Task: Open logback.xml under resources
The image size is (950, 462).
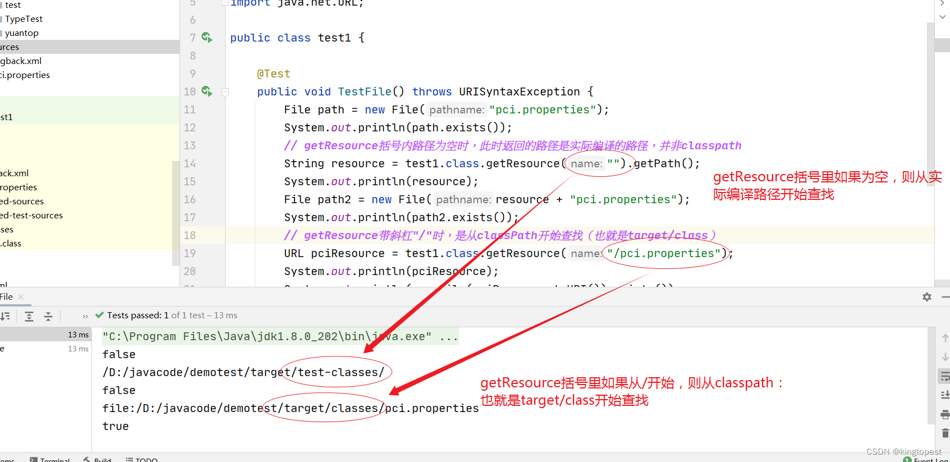Action: coord(21,61)
